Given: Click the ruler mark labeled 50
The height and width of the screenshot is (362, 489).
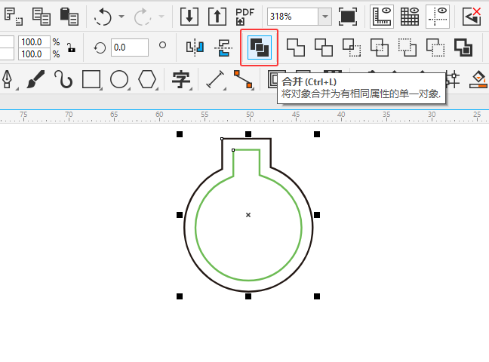Looking at the screenshot, I should (x=250, y=115).
